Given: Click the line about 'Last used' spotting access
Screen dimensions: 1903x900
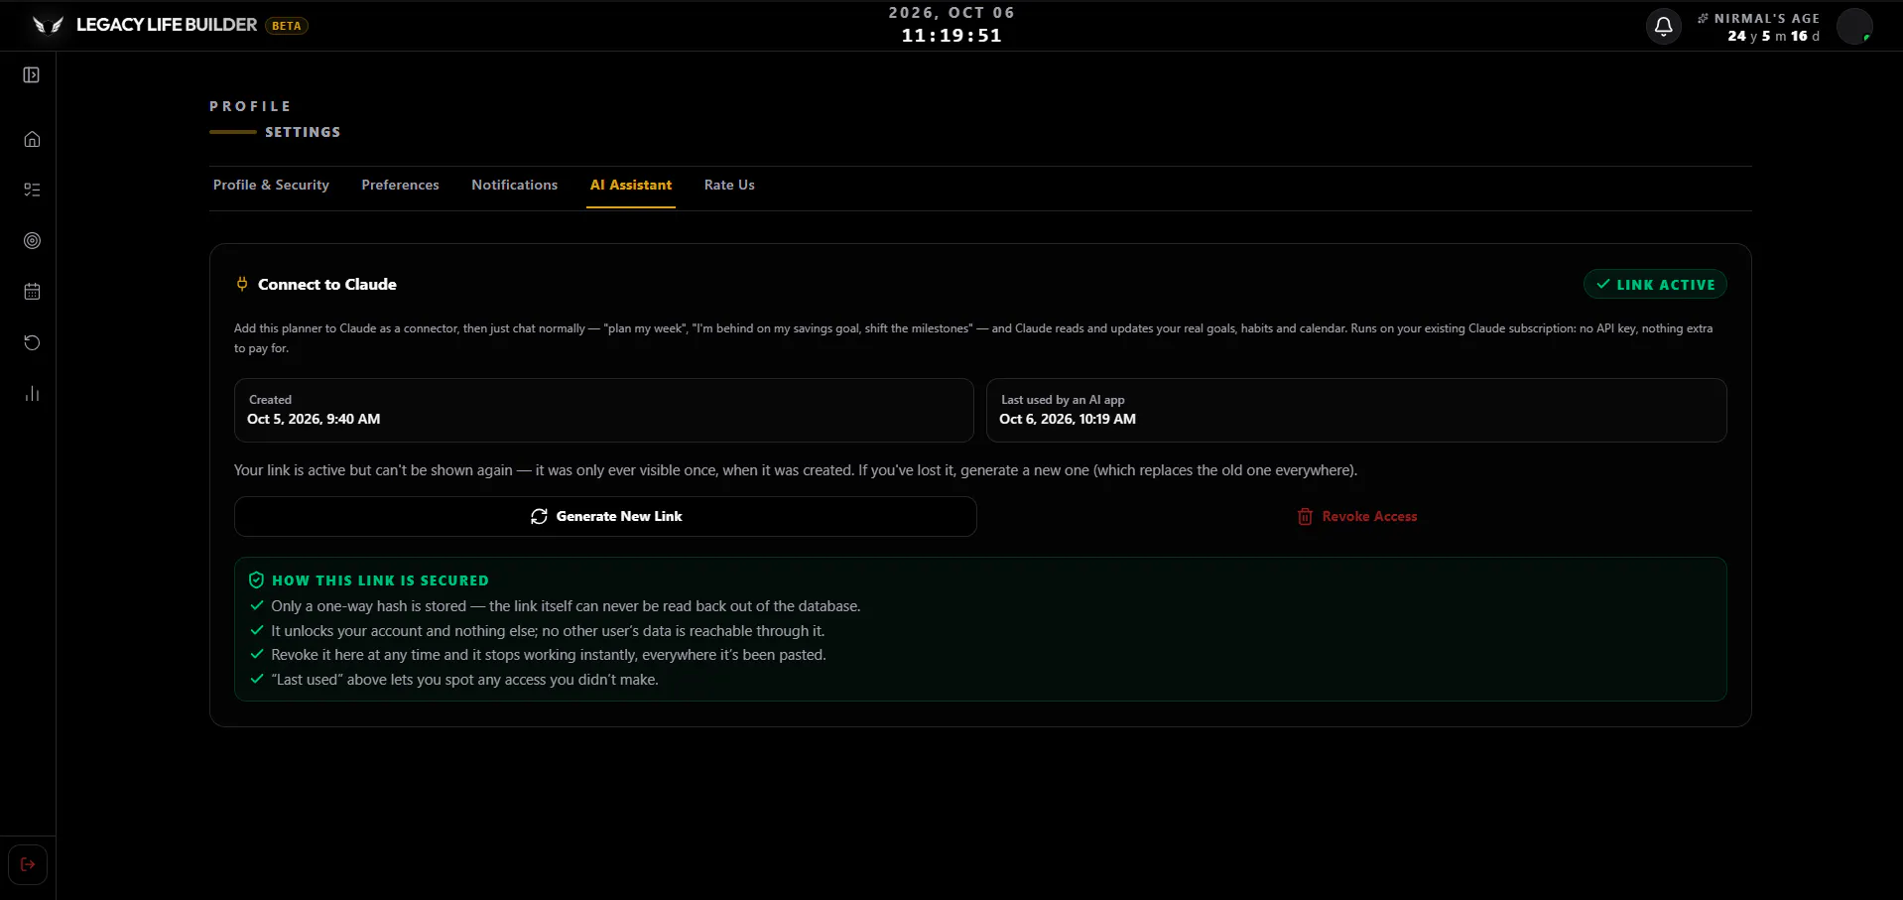Looking at the screenshot, I should click(x=464, y=680).
